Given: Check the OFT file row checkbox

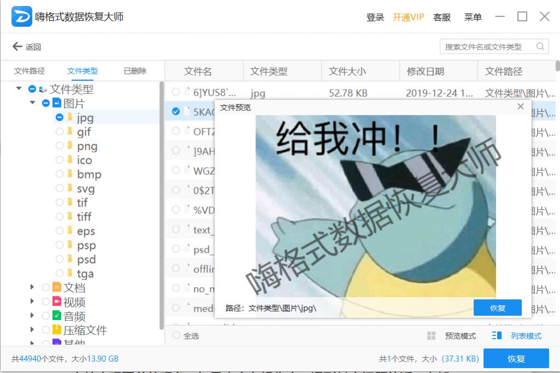Looking at the screenshot, I should tap(176, 131).
